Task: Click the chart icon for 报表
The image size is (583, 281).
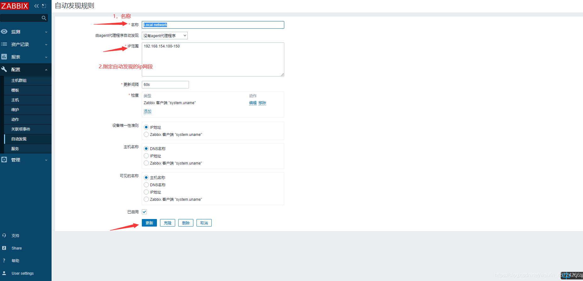Action: click(4, 57)
